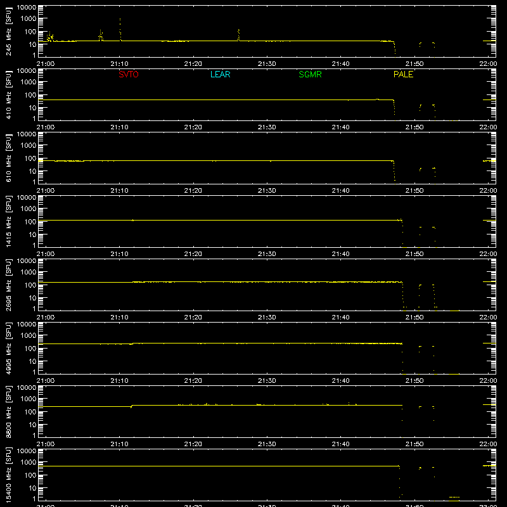Viewport: 507px width, 507px height.
Task: Click the 1000 y-axis value of 15400 MHz plot
Action: point(29,463)
